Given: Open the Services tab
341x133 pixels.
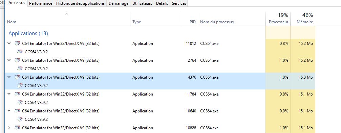Looking at the screenshot, I should 179,3.
